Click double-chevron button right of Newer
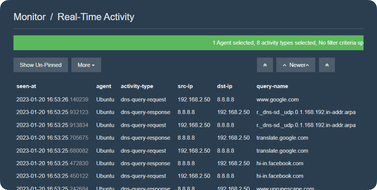Viewport: 377px width, 190px height. click(x=327, y=65)
